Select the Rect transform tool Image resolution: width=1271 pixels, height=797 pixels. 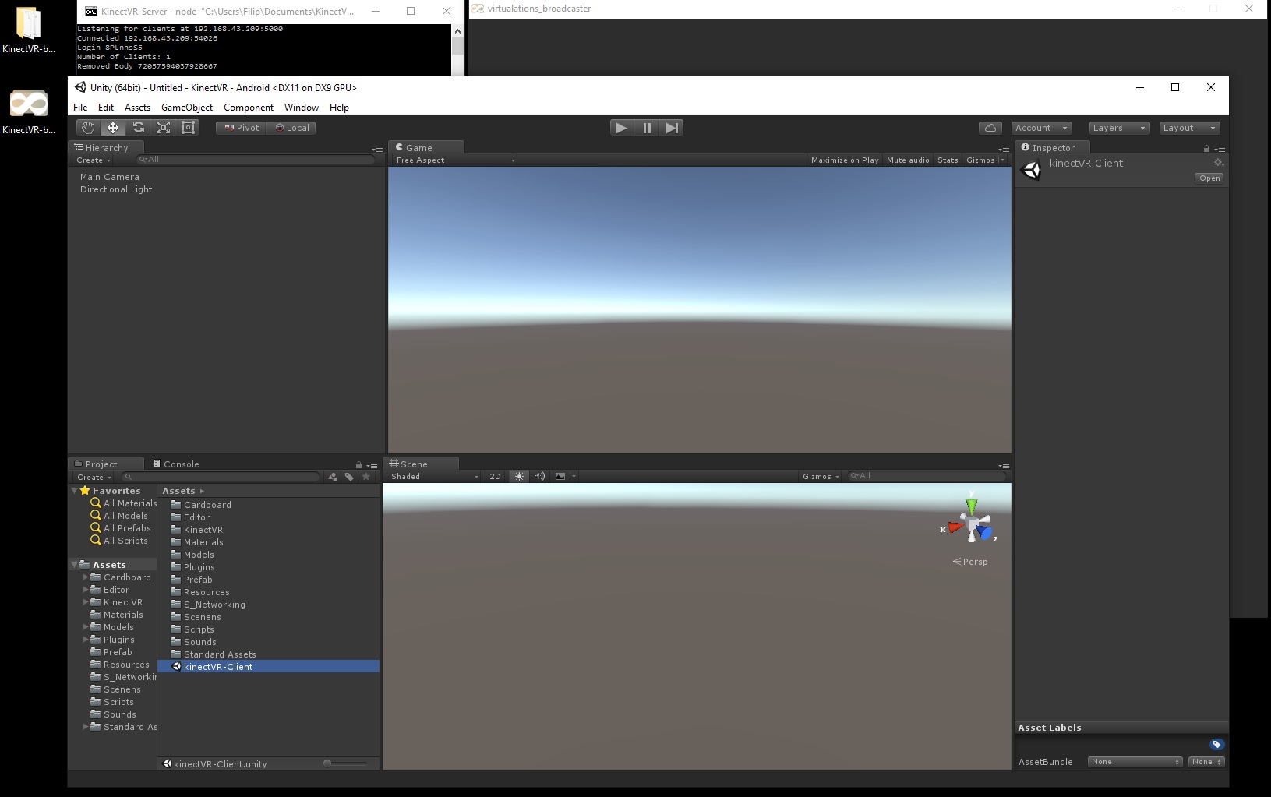coord(188,128)
